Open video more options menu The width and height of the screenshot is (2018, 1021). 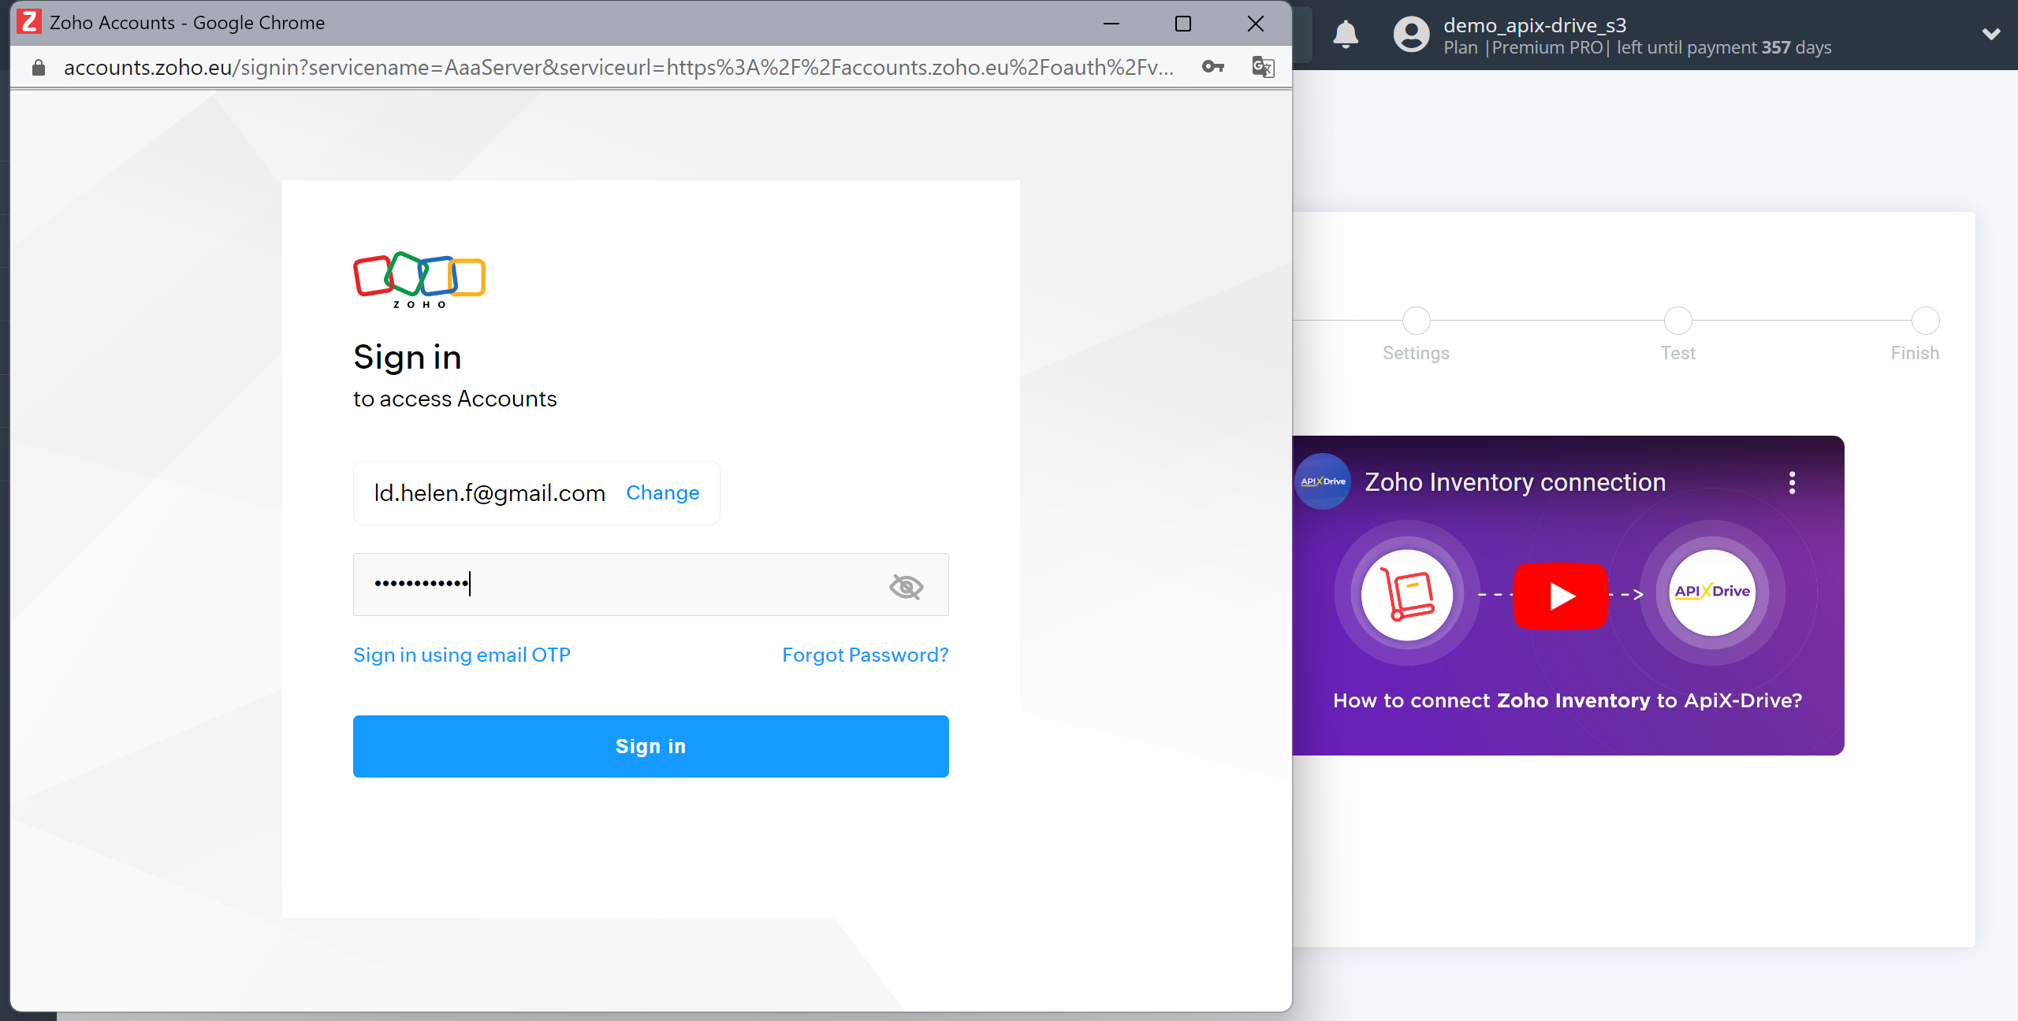(1792, 482)
